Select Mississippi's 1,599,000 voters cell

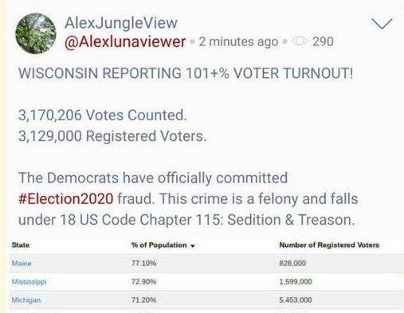[x=296, y=282]
